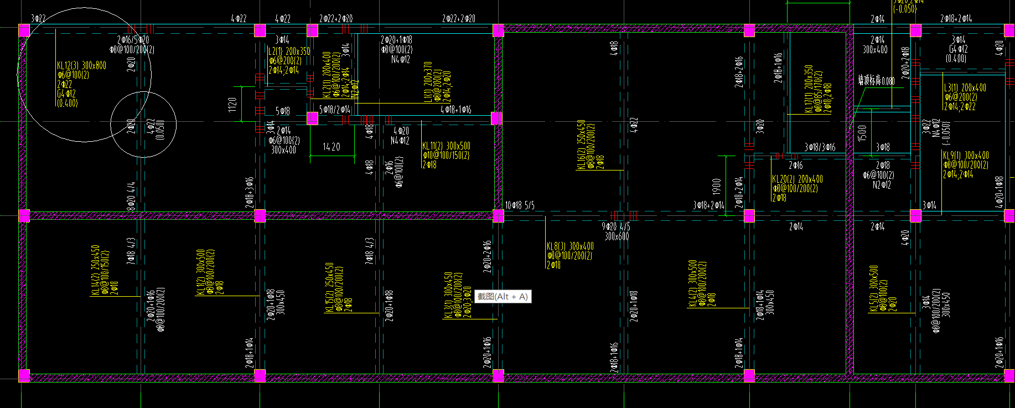Screen dimensions: 1015x408
Task: Select the vertical label "KL16(2) 250x450"
Action: 581,145
